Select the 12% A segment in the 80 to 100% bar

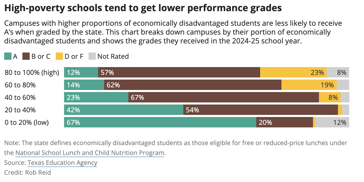pos(81,72)
